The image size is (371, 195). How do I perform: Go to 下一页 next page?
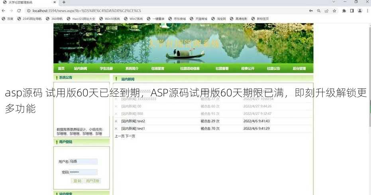point(130,136)
